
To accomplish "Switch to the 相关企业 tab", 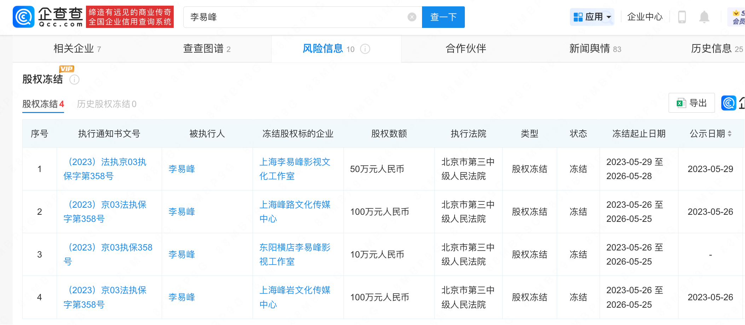I will (x=77, y=49).
